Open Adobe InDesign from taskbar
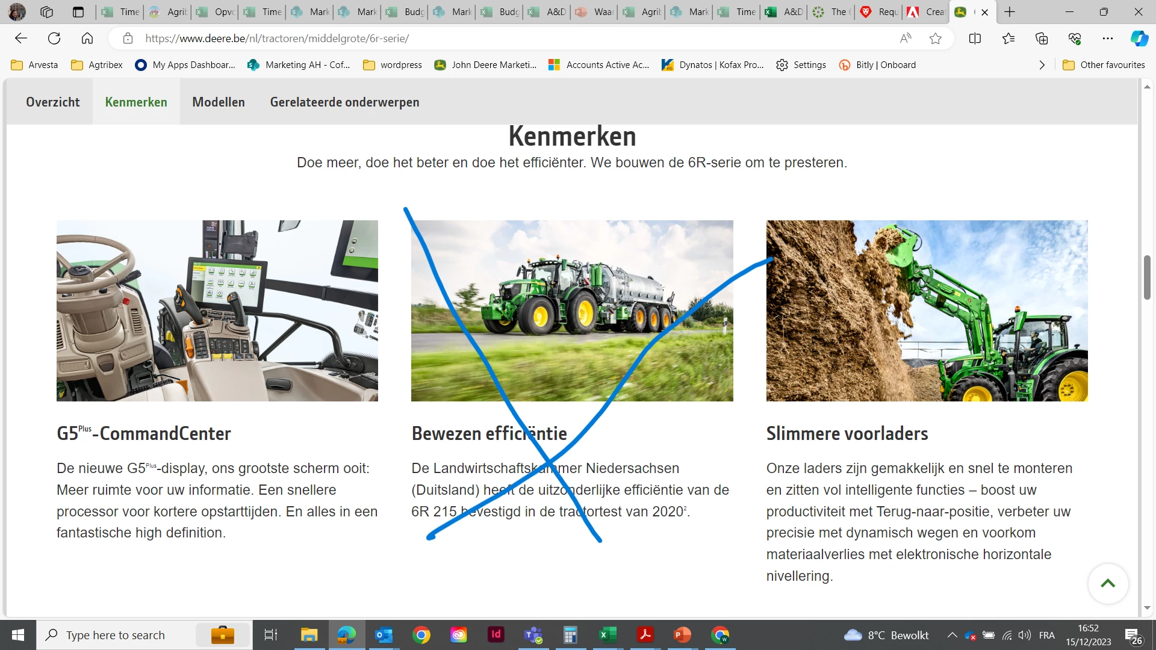Viewport: 1156px width, 650px height. [496, 634]
